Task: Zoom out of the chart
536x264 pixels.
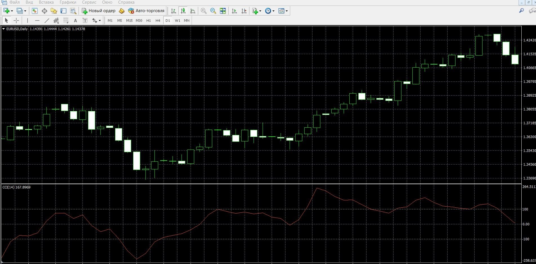Action: [213, 11]
